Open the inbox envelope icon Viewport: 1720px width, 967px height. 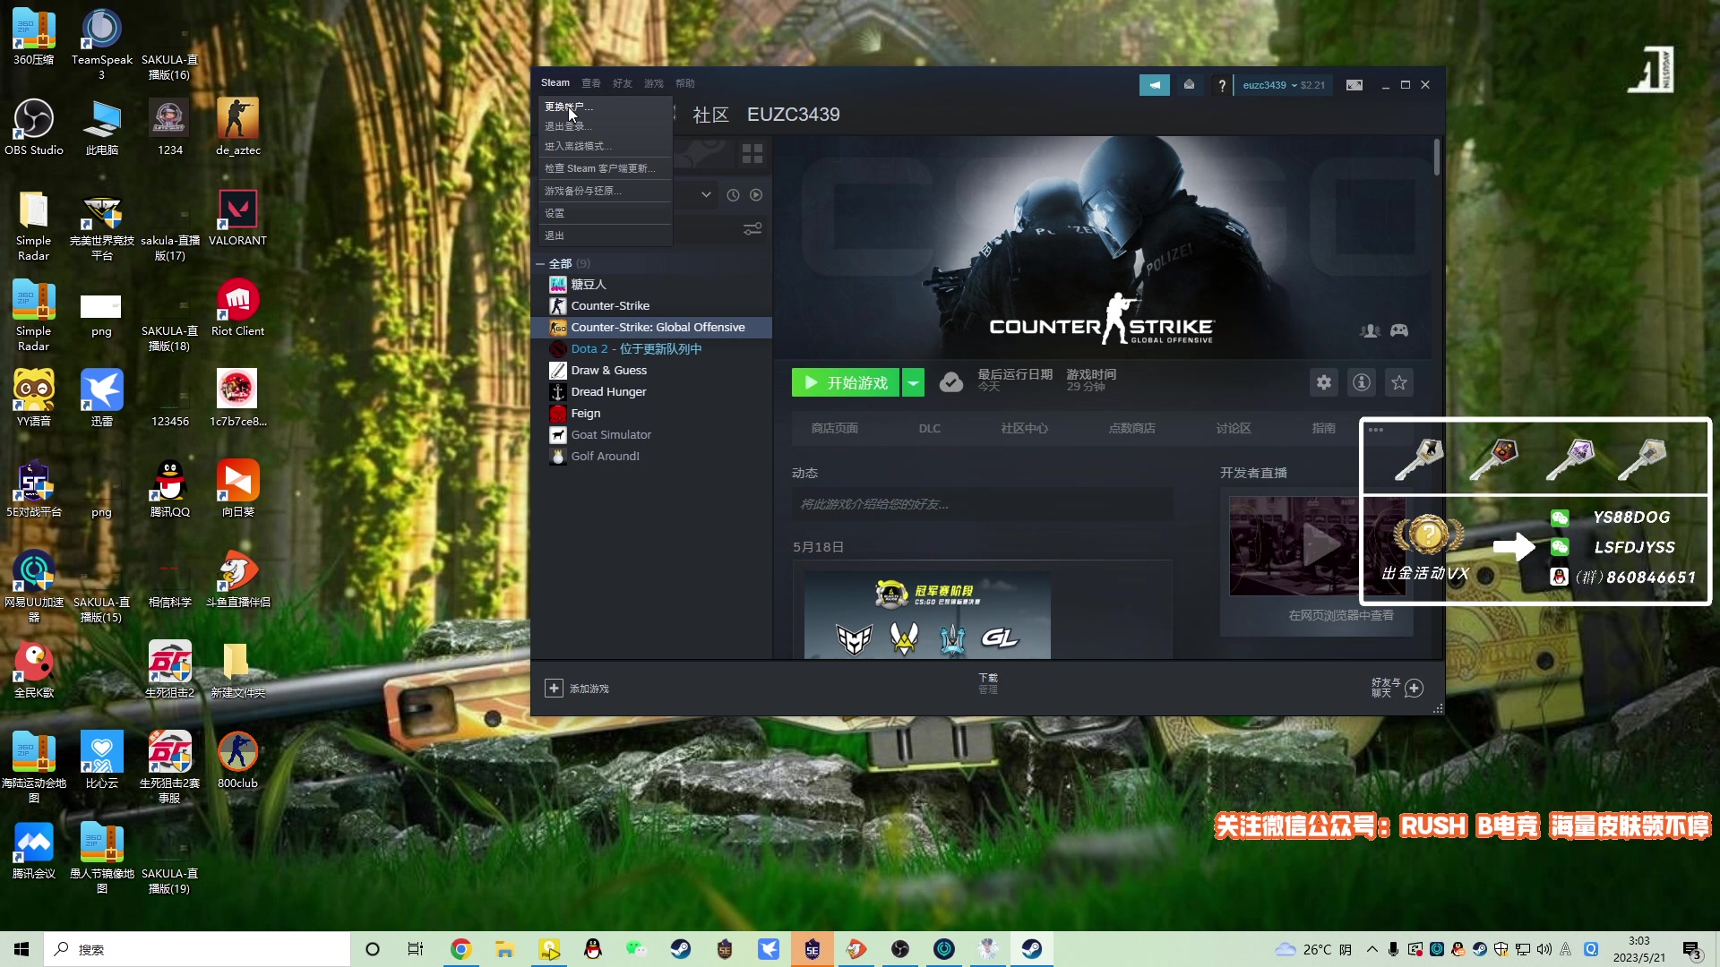(x=1189, y=85)
